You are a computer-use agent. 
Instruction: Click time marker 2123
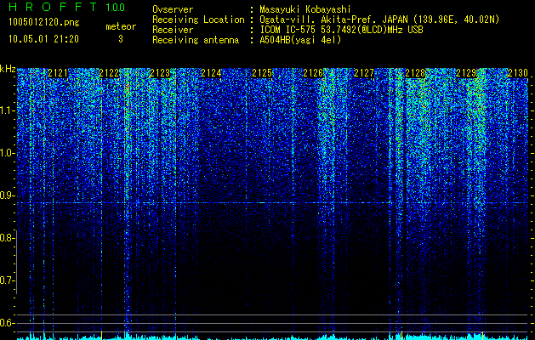pos(160,73)
